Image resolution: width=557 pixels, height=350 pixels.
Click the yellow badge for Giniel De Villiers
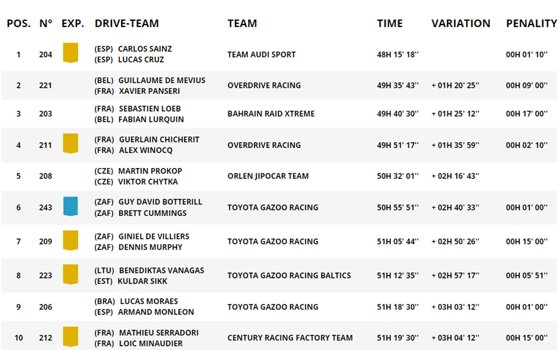click(70, 240)
